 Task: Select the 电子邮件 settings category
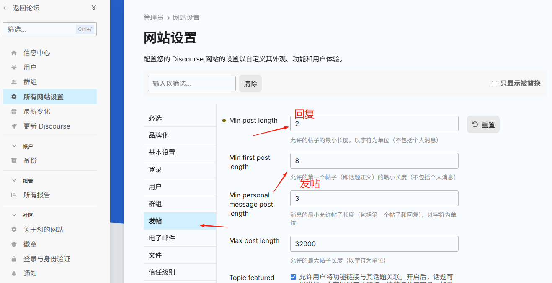click(x=180, y=238)
